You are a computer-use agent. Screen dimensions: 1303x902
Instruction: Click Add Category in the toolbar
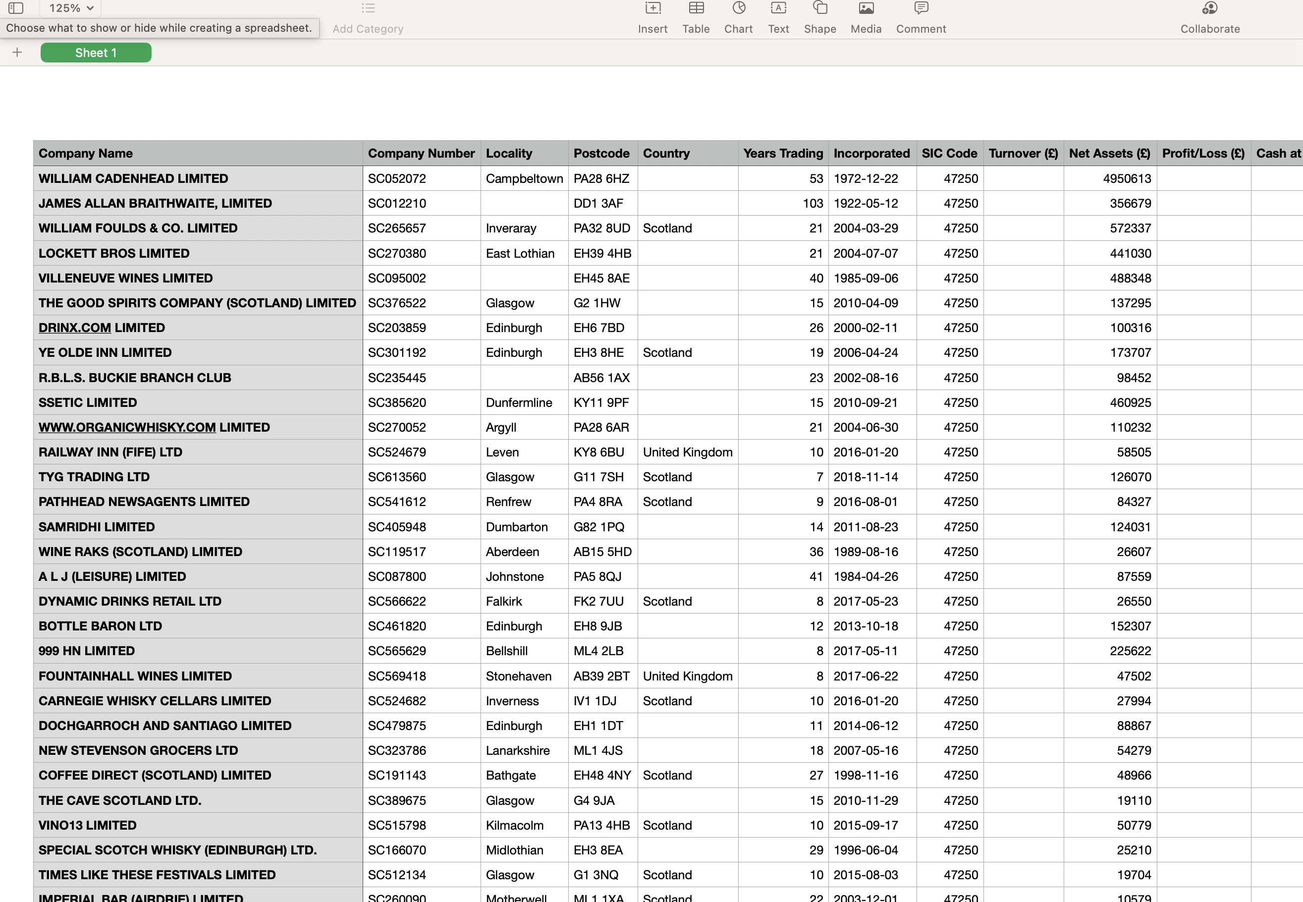point(367,28)
